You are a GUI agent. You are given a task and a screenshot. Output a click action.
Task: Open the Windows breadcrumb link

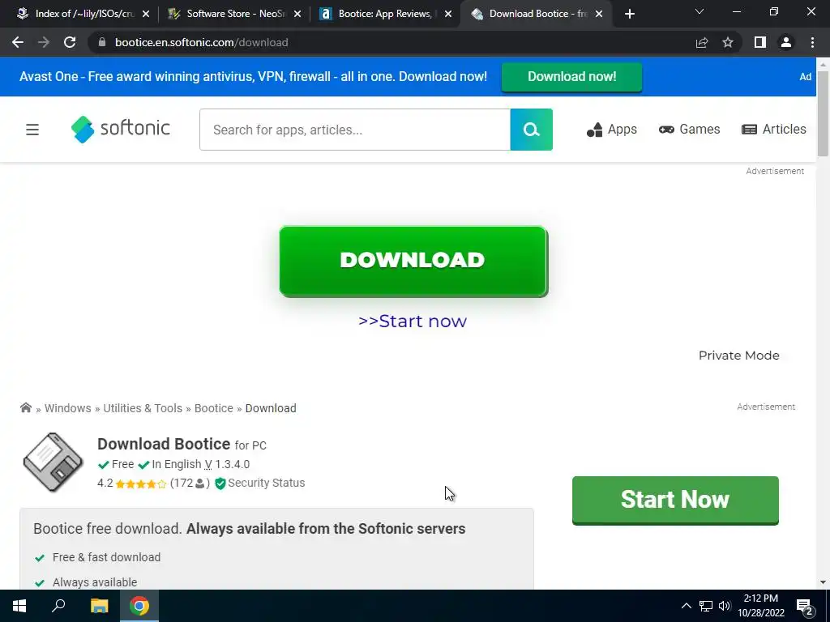click(68, 408)
